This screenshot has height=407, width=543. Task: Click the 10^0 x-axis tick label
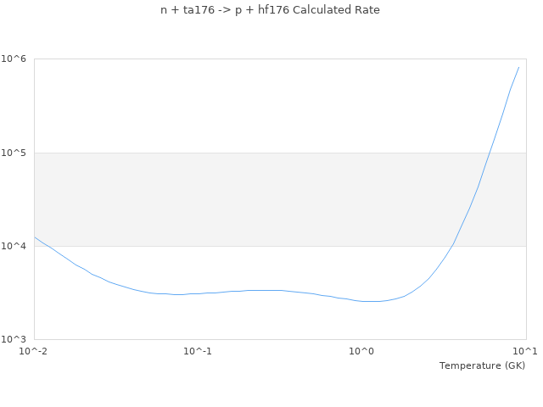[x=362, y=351]
